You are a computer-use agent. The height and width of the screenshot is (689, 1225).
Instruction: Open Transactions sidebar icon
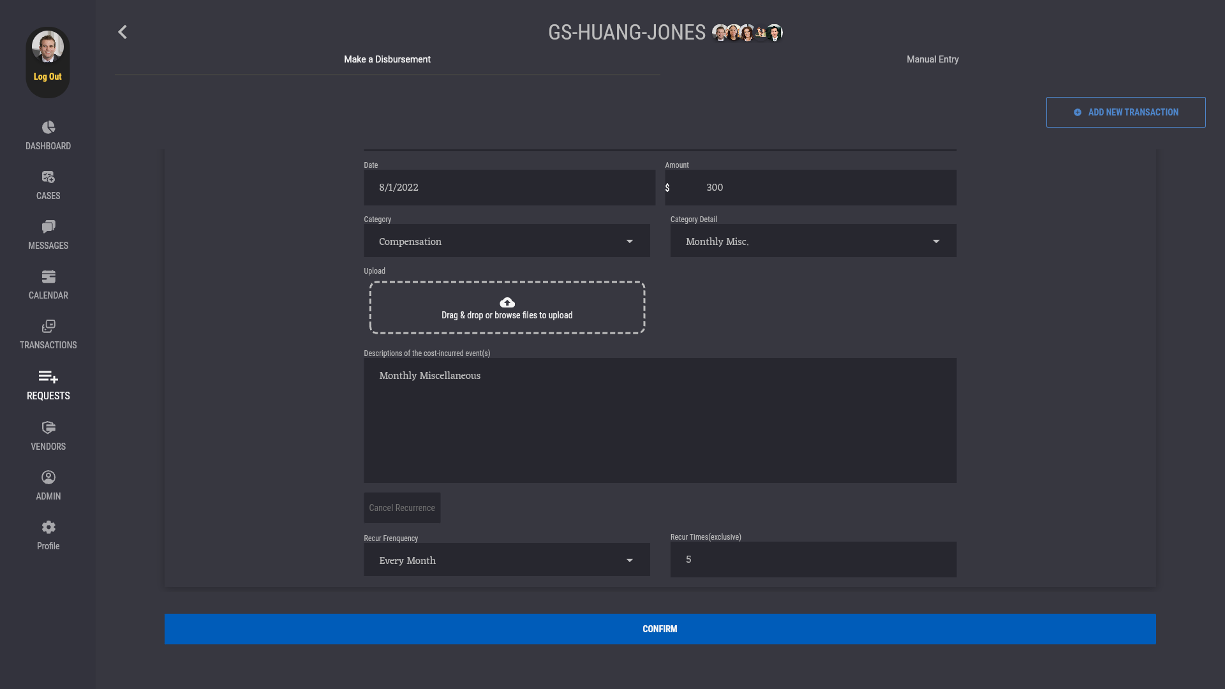(48, 327)
